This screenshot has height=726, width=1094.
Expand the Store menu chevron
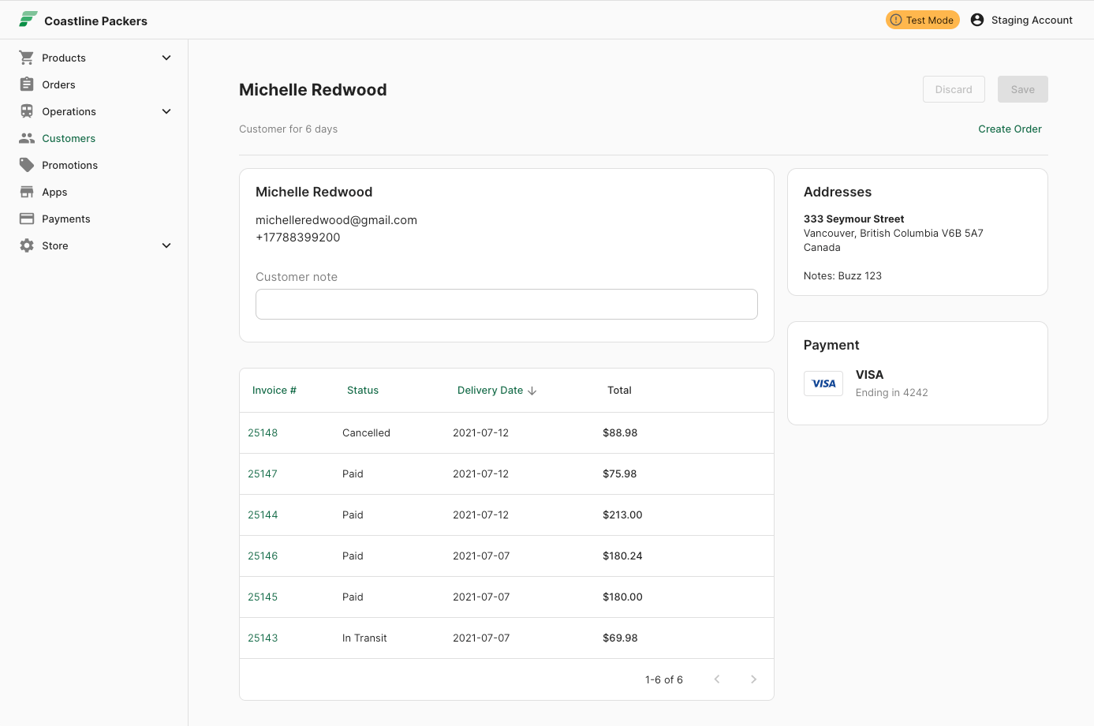click(x=166, y=245)
